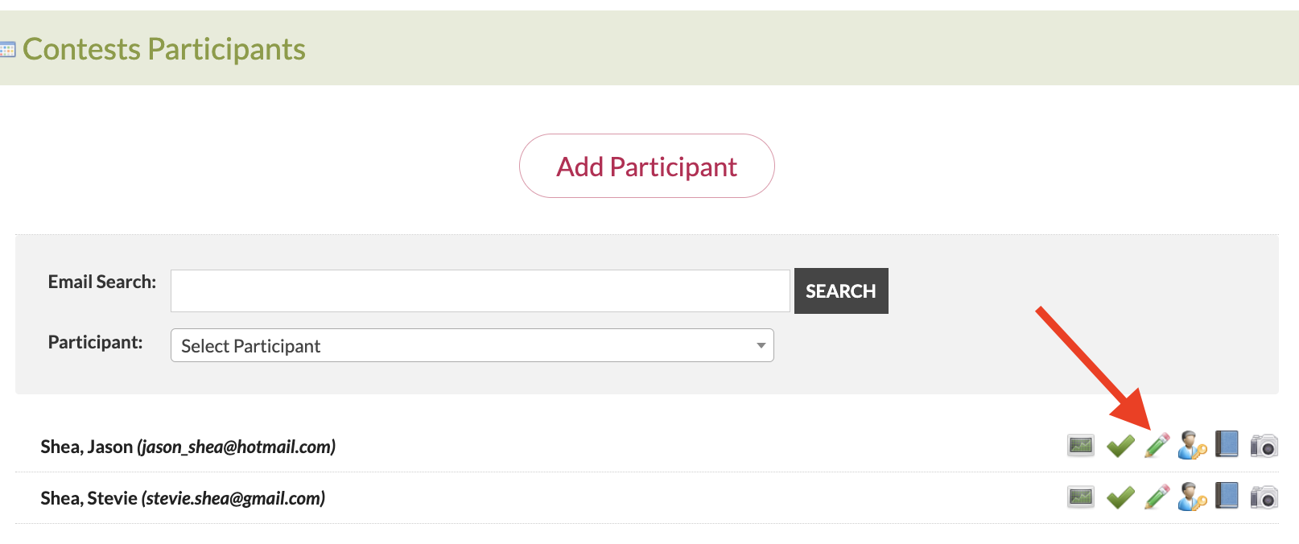Open the blue book icon for Jason Shea

pos(1227,444)
